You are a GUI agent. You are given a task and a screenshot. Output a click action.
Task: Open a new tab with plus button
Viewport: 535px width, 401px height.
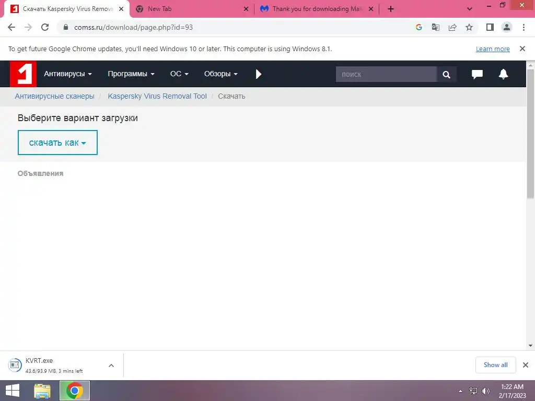pyautogui.click(x=391, y=9)
